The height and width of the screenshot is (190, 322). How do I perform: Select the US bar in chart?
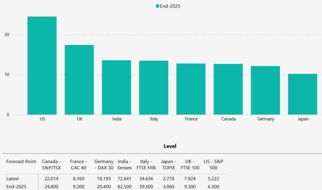[42, 66]
